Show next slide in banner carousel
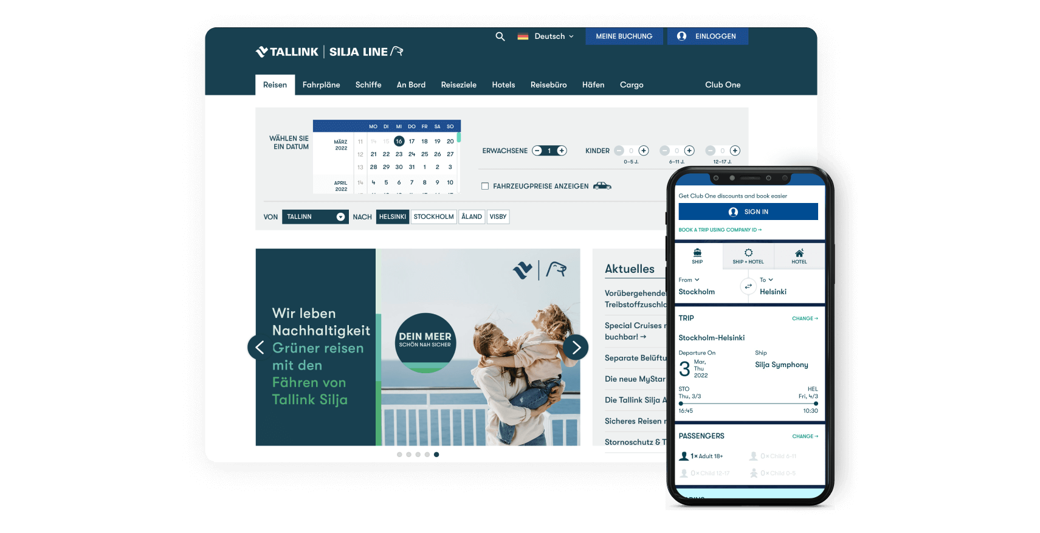This screenshot has width=1040, height=533. click(x=576, y=347)
